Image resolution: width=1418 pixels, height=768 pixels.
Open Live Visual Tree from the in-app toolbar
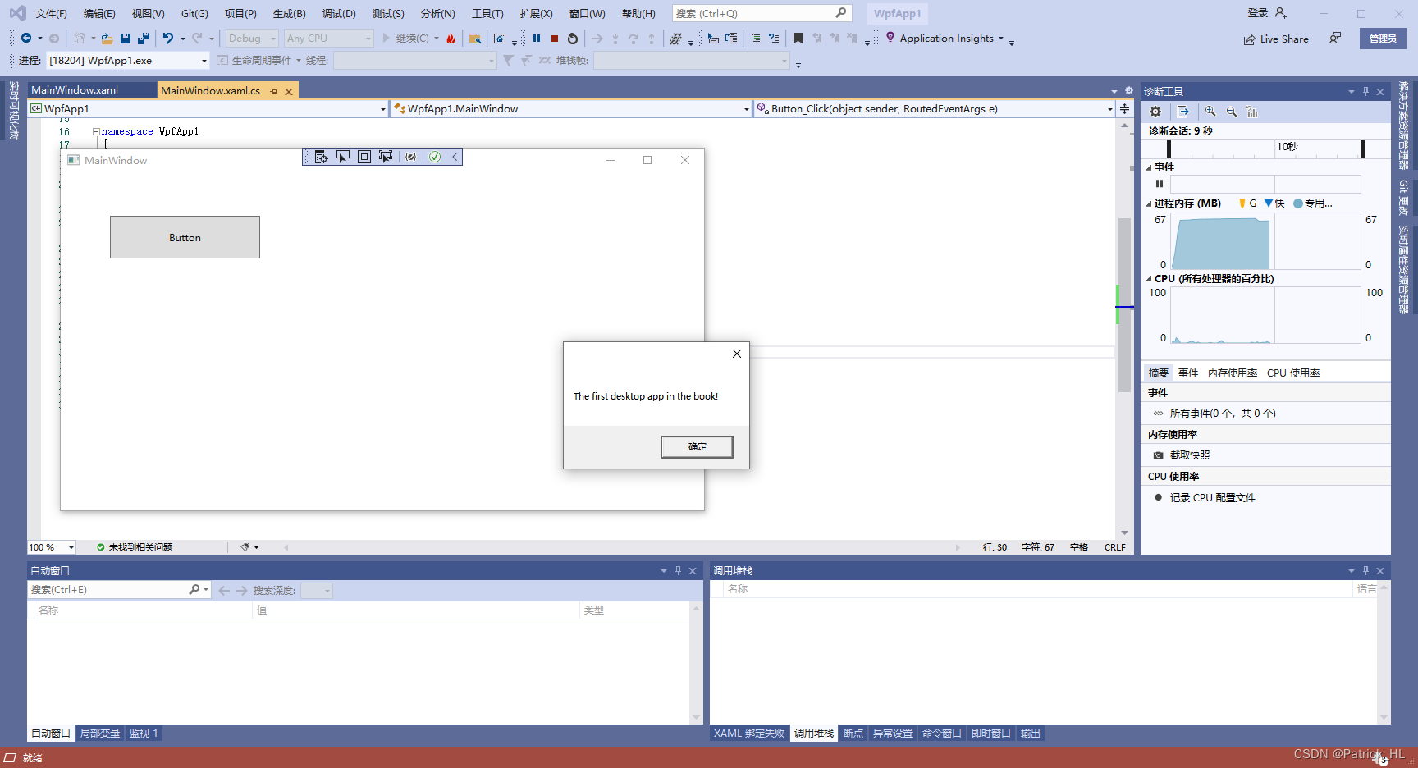(322, 157)
